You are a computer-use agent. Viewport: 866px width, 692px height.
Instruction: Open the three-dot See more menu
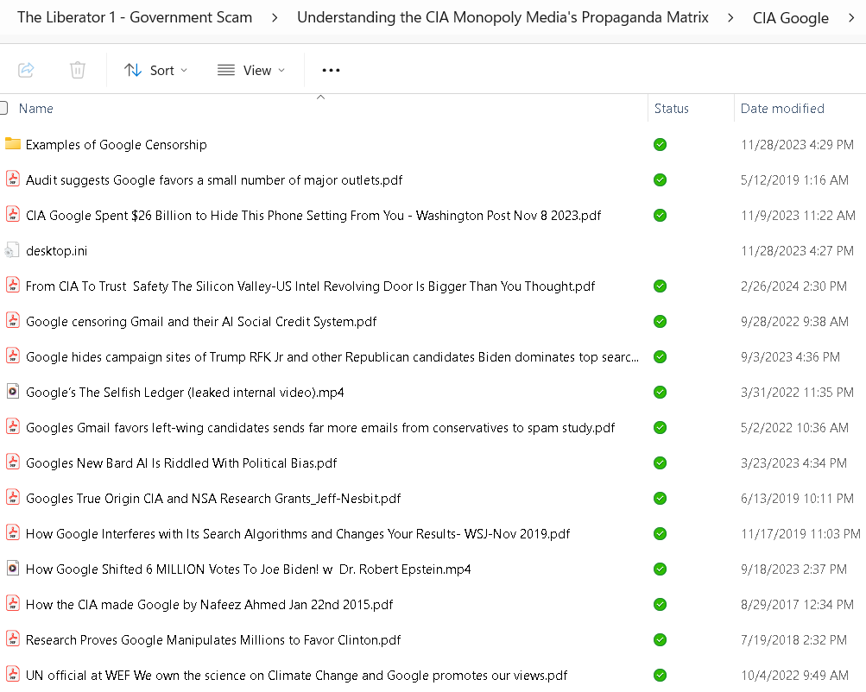pyautogui.click(x=331, y=70)
